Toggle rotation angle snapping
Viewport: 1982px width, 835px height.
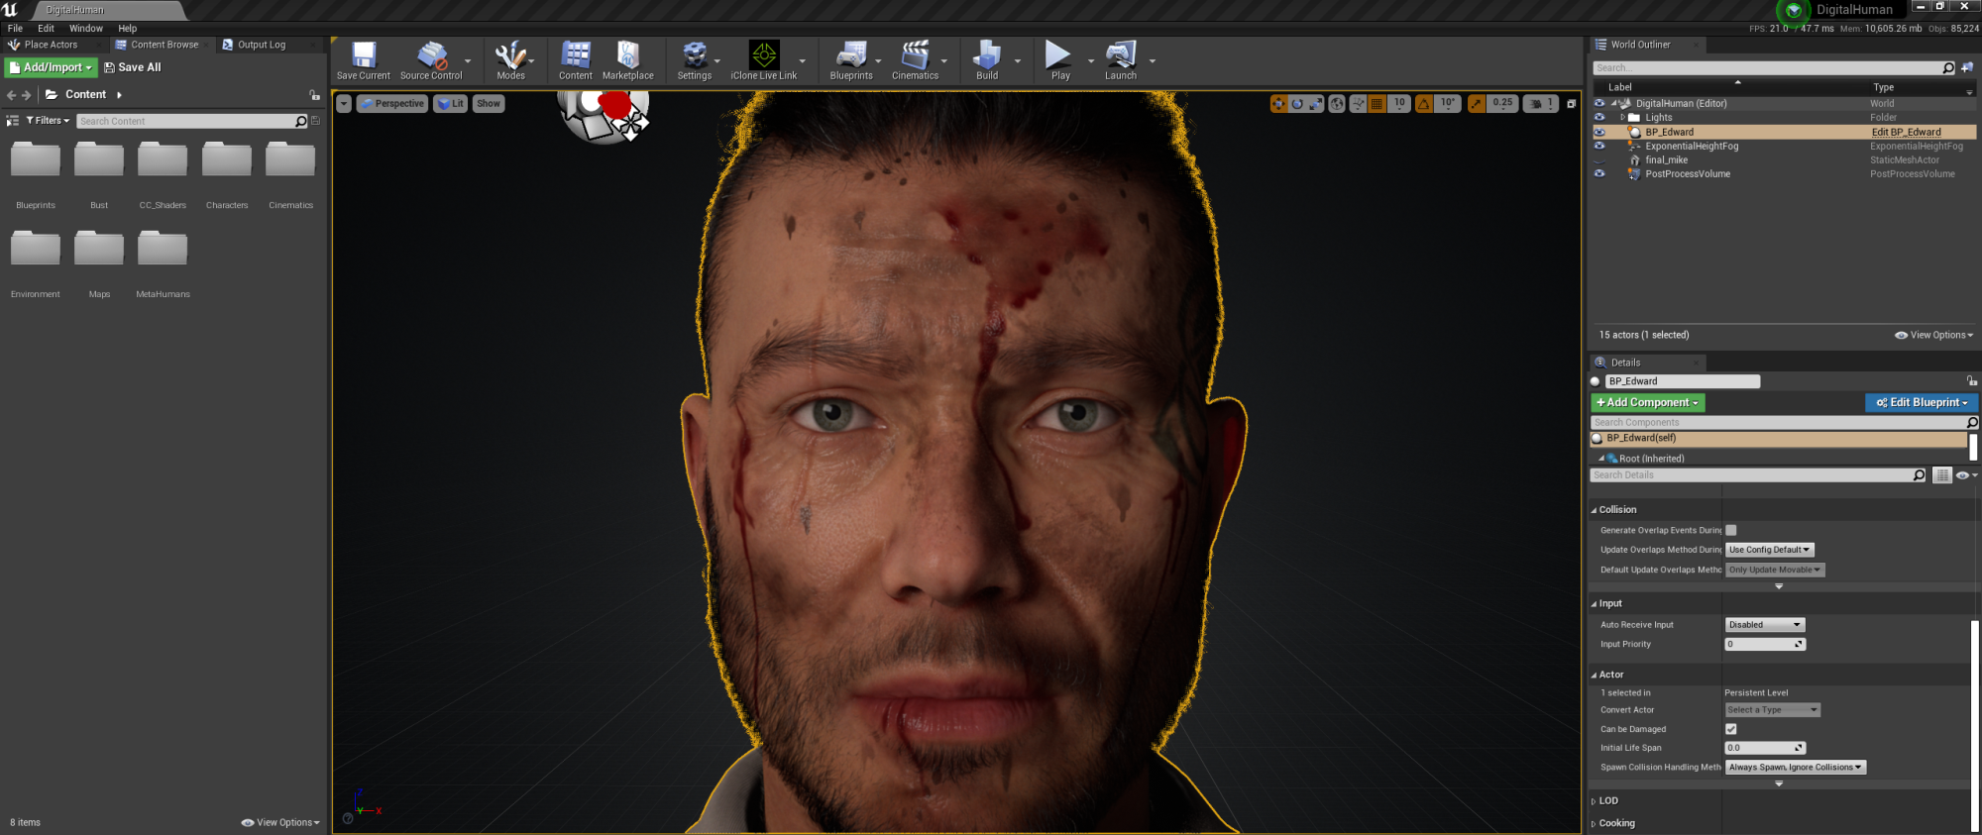tap(1424, 103)
